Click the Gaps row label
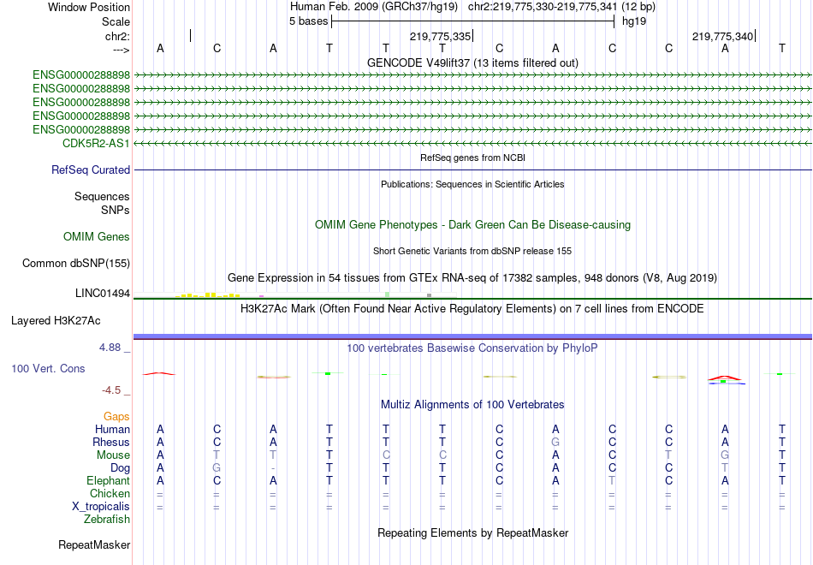Image resolution: width=813 pixels, height=565 pixels. click(116, 417)
